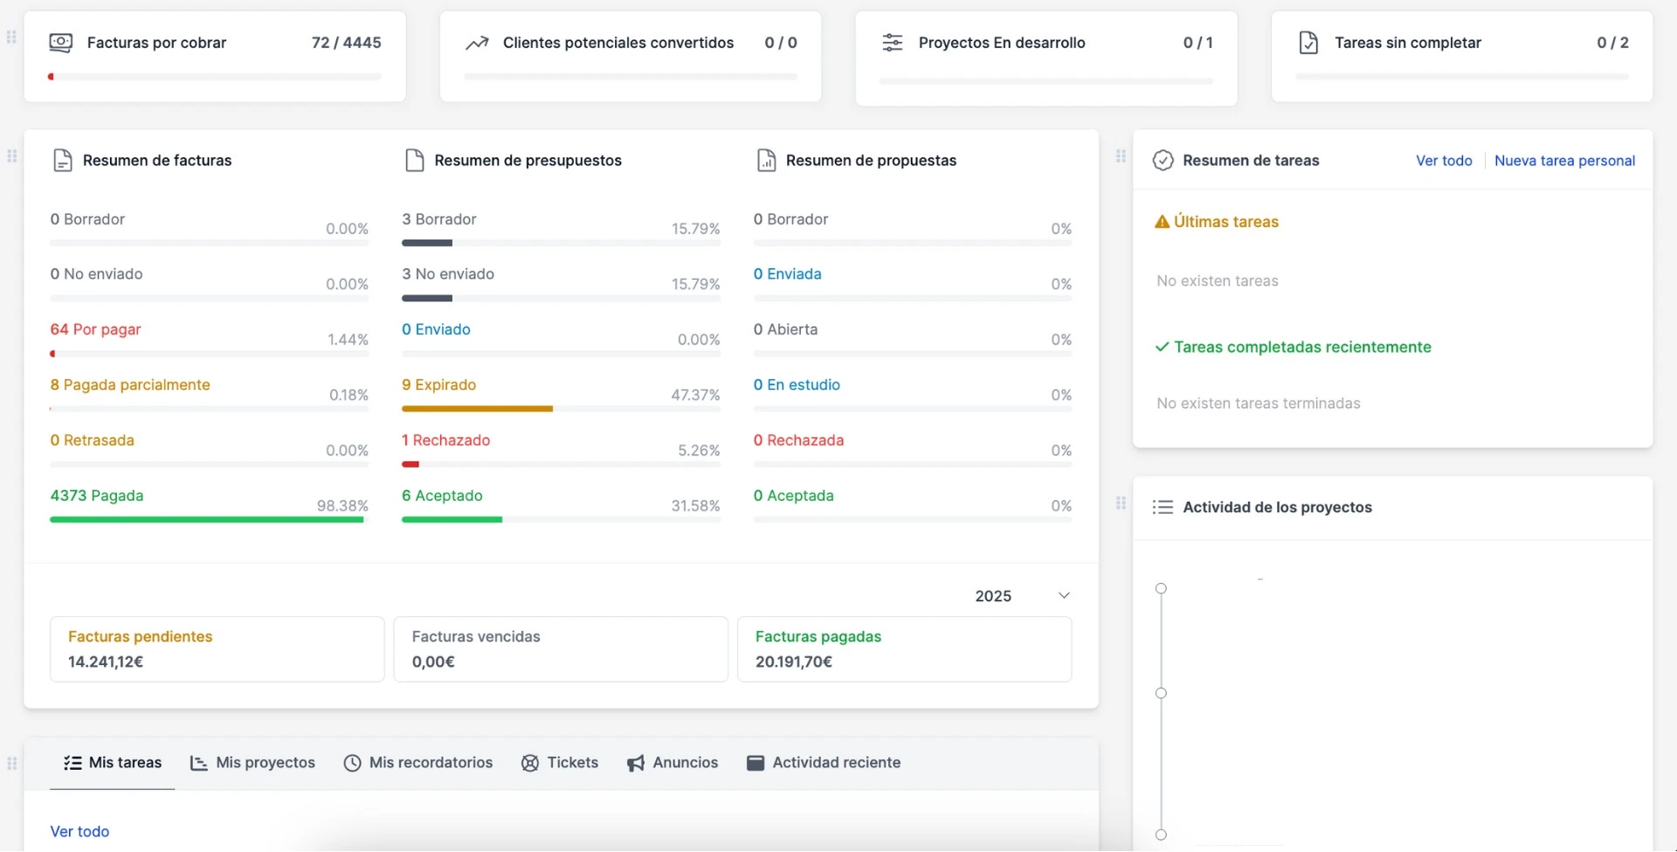Click the Resumen de propuestas chart-file icon

coord(766,160)
